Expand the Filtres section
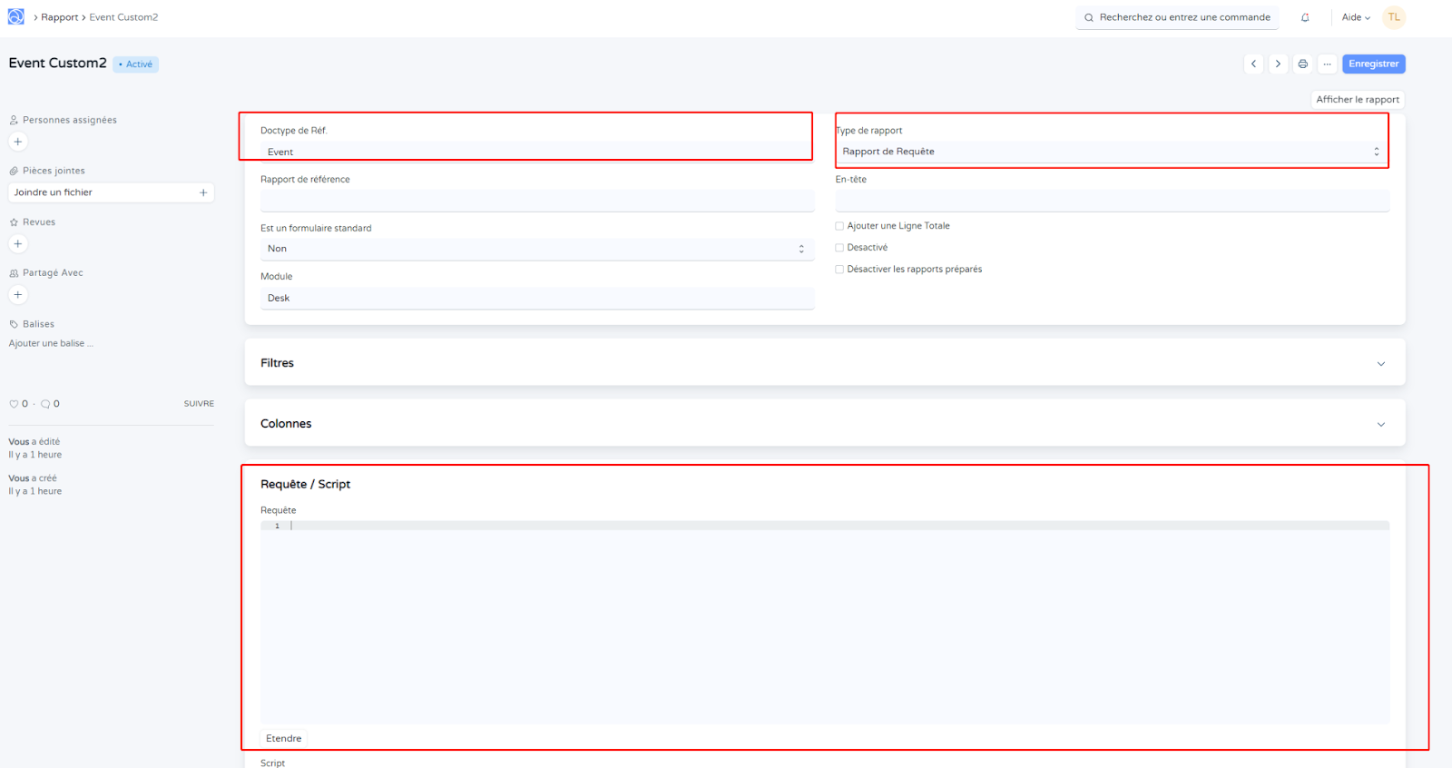The height and width of the screenshot is (768, 1452). coord(824,363)
